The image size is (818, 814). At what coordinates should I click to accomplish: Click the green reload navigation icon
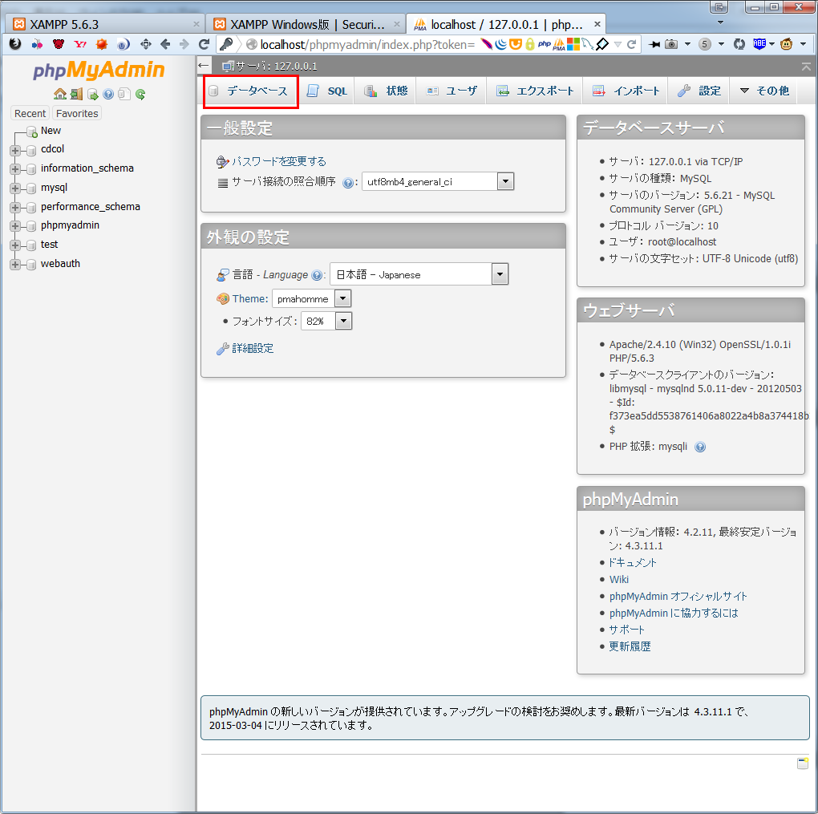pos(140,94)
